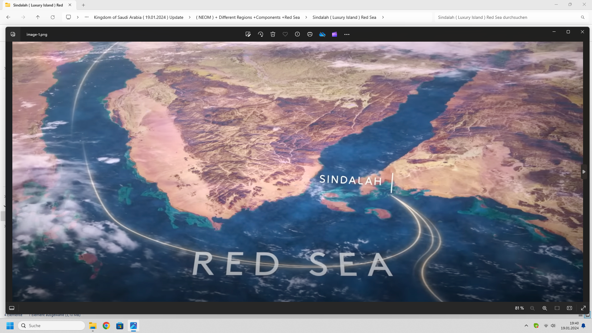Open notifications via the bell icon
The height and width of the screenshot is (333, 592).
(x=583, y=326)
